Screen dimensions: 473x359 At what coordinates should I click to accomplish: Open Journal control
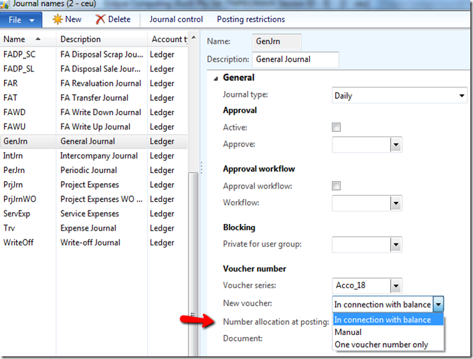(176, 19)
